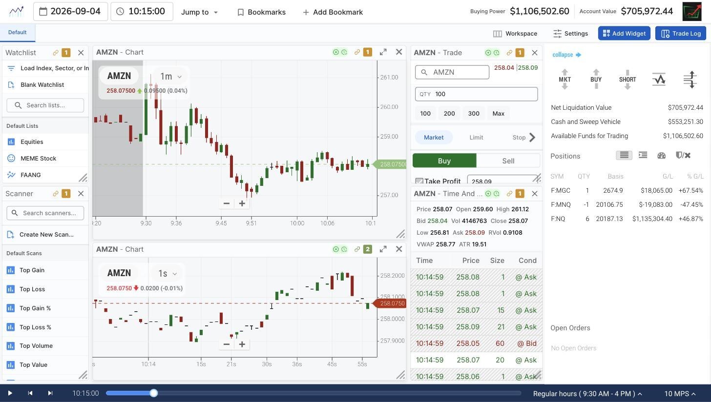Open the date picker 2026-09-04
711x402 pixels.
(70, 11)
